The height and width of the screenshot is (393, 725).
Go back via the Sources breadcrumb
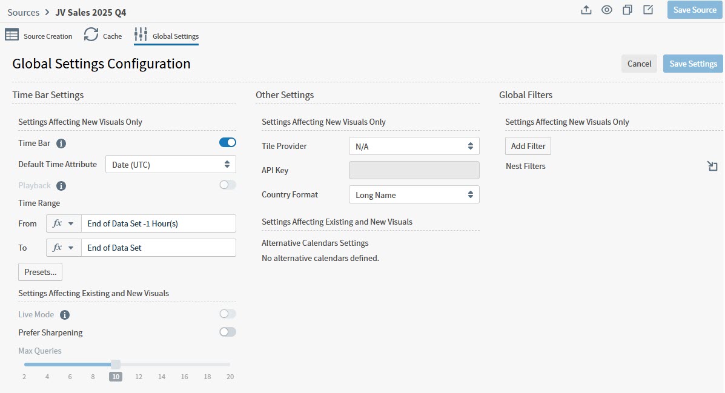click(x=23, y=12)
